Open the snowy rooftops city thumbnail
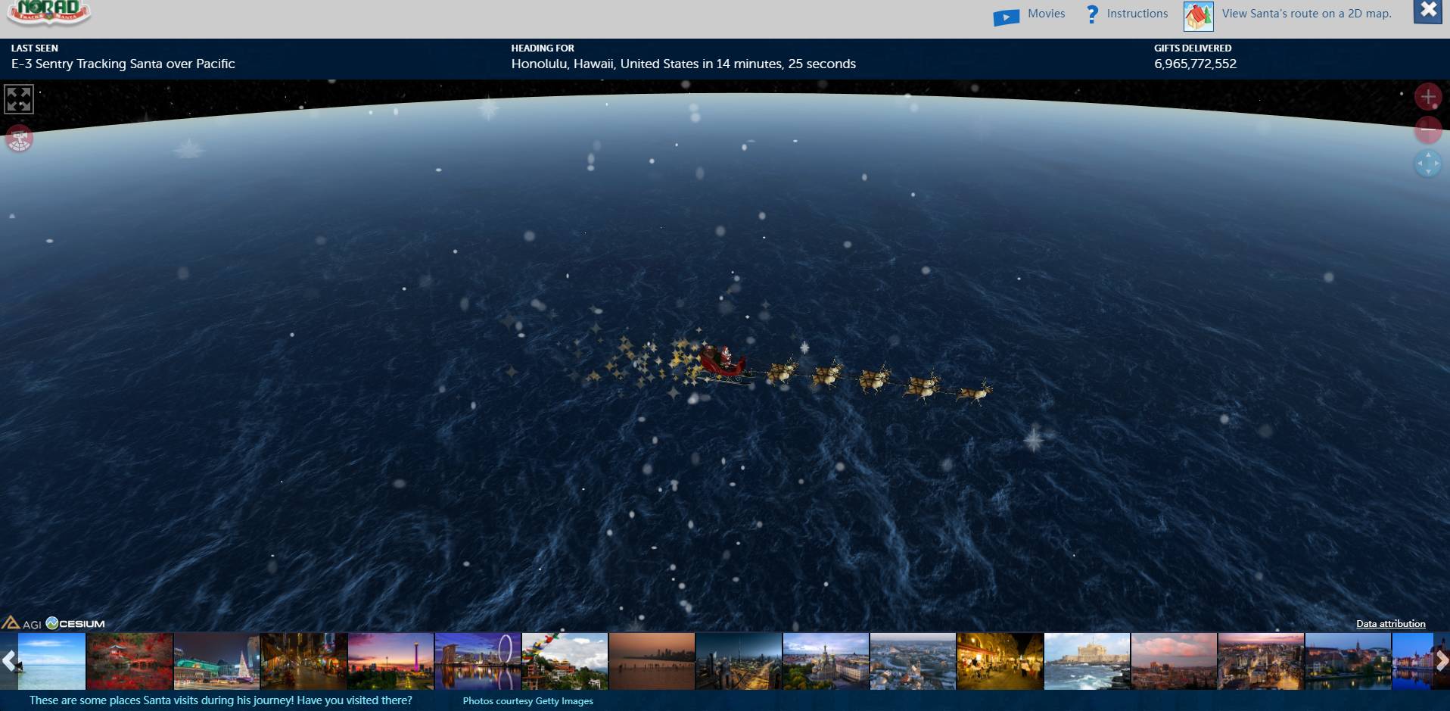 913,661
